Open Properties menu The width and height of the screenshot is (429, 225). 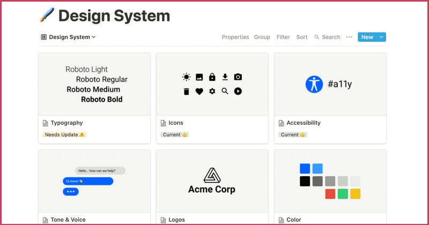click(x=235, y=37)
